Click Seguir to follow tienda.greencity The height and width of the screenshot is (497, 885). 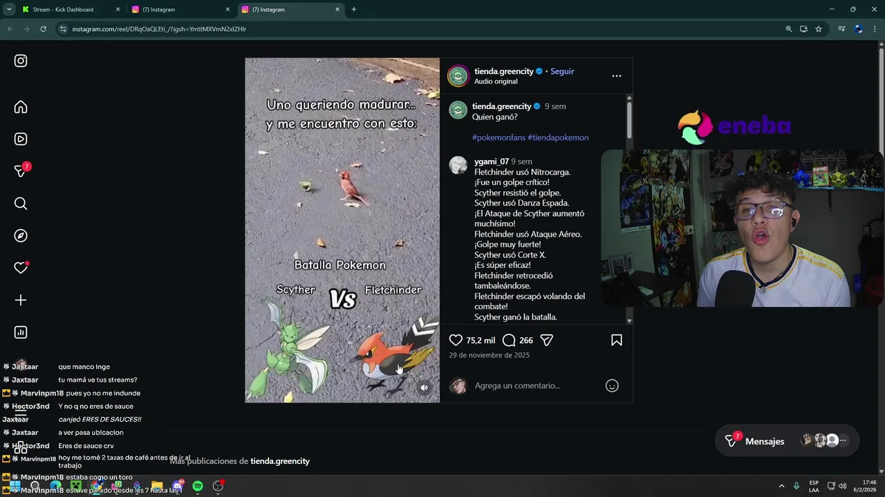562,71
